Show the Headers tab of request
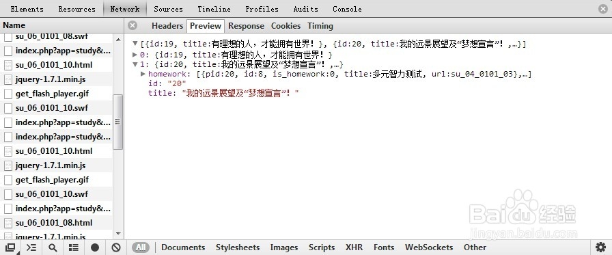612x255 pixels. tap(167, 26)
